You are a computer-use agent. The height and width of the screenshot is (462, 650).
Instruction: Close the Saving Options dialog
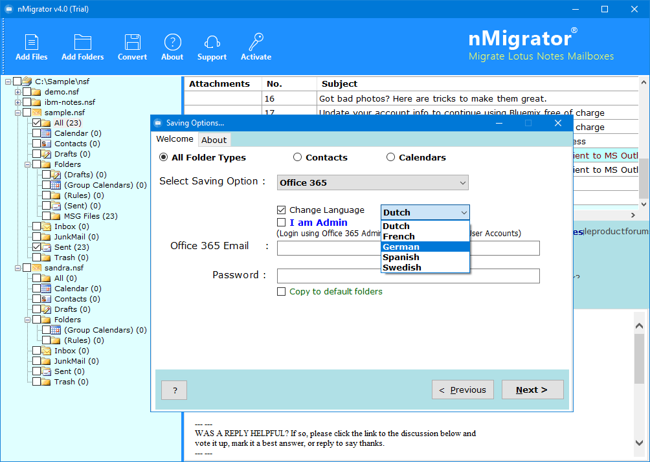pyautogui.click(x=558, y=123)
